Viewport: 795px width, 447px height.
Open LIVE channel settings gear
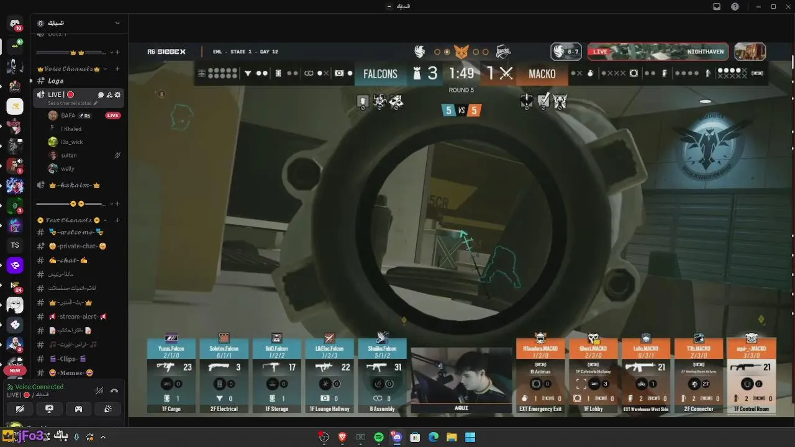coord(117,94)
